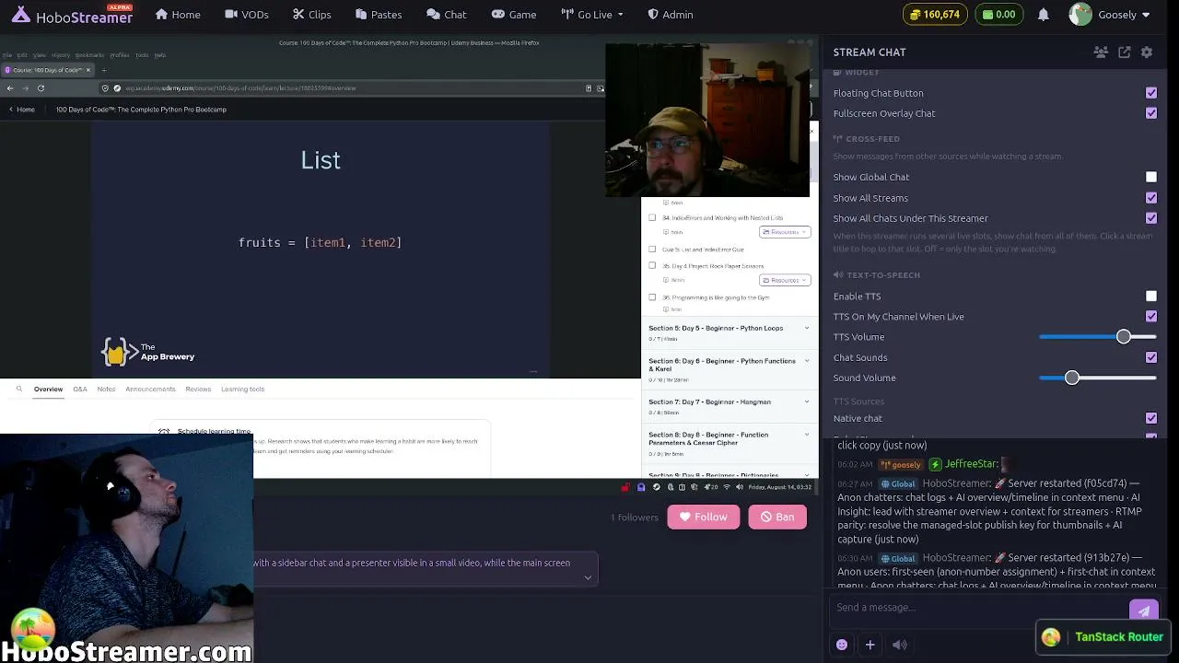Open stream chat settings gear

click(x=1147, y=52)
